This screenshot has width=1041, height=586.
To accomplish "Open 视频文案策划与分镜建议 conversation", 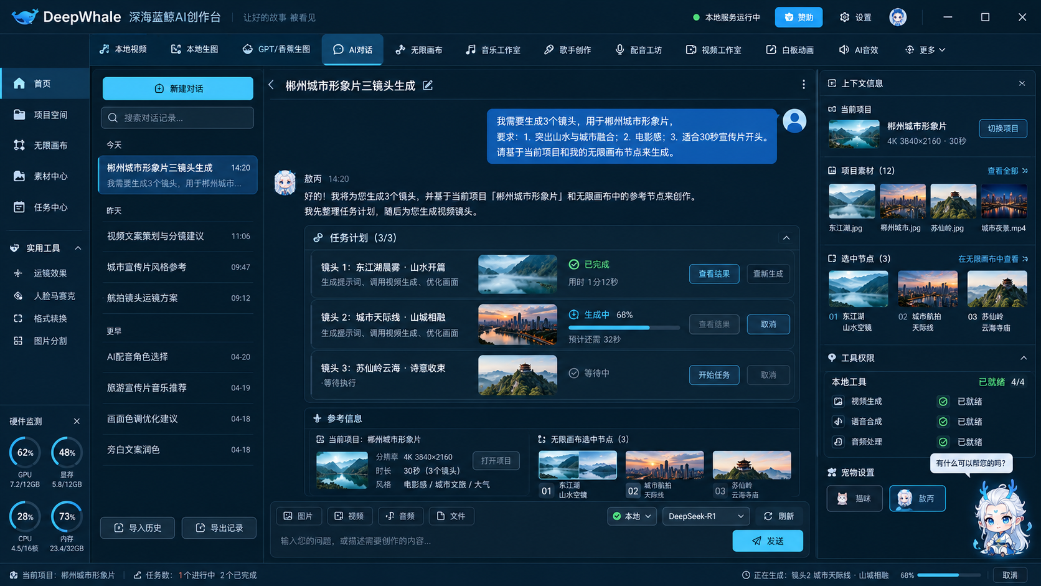I will pyautogui.click(x=178, y=237).
